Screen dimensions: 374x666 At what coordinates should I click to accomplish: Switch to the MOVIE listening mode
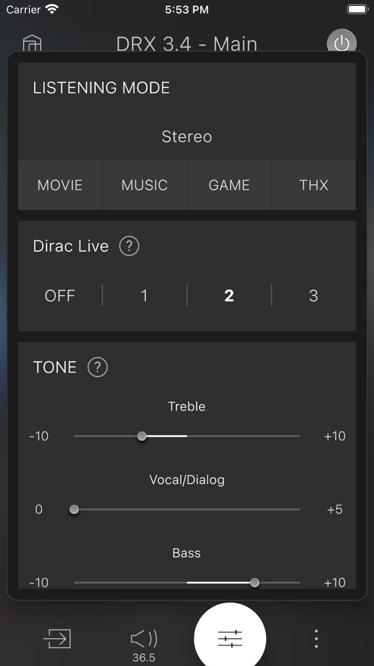click(x=59, y=185)
